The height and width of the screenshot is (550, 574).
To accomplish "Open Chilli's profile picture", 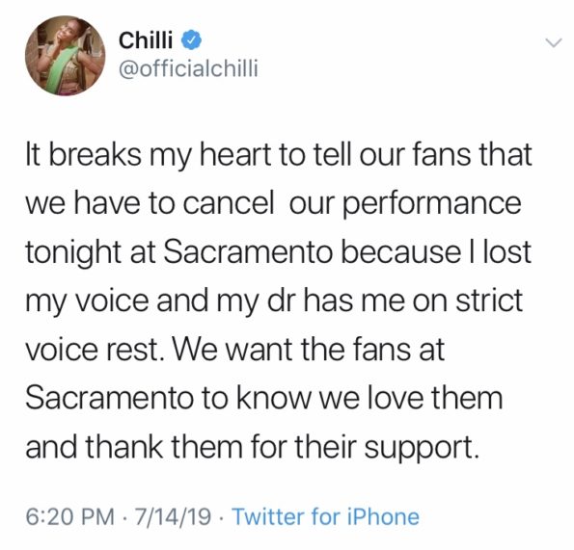I will pyautogui.click(x=65, y=56).
